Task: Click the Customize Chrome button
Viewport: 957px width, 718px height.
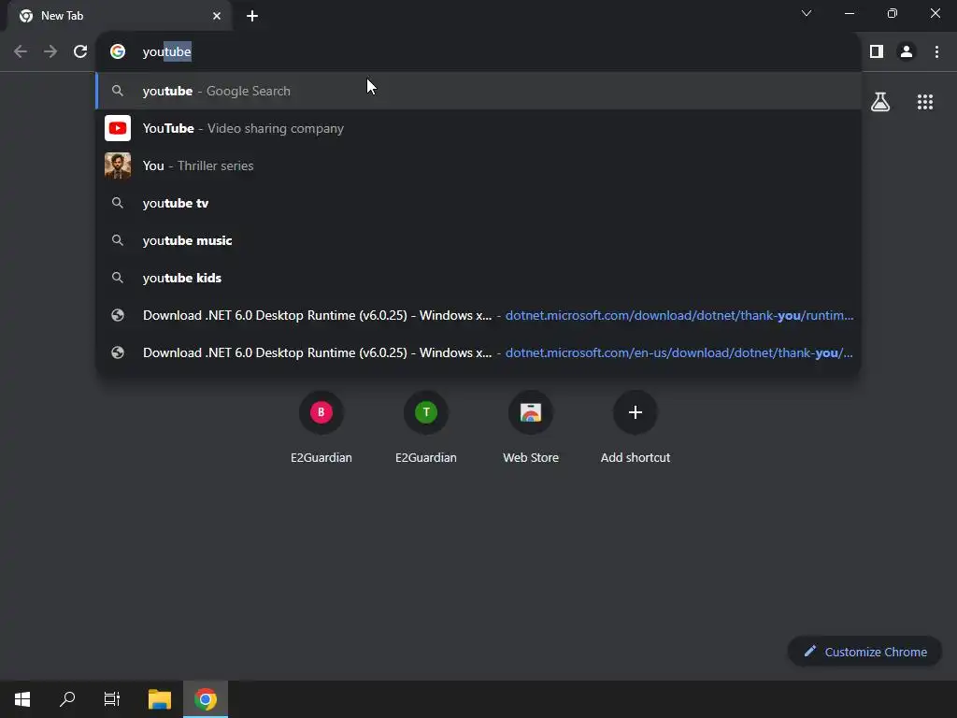Action: coord(864,652)
